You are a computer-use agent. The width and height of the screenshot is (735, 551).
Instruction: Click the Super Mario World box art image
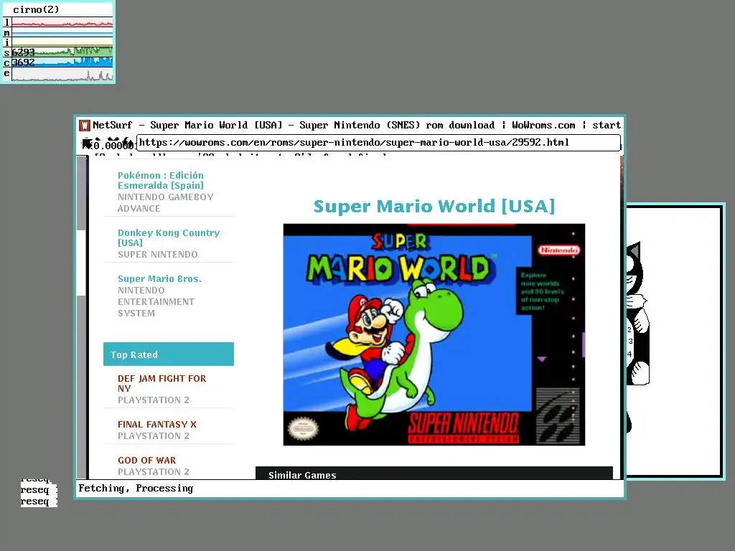point(434,334)
